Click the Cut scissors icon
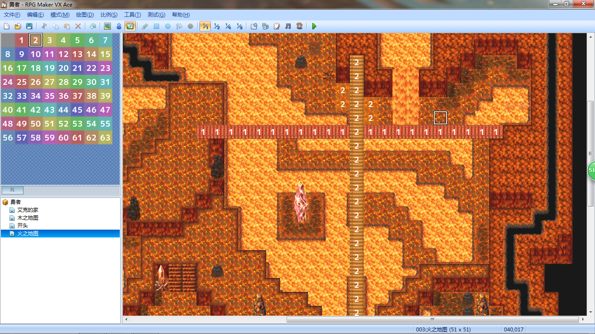Screen dimensions: 595x334 44,26
